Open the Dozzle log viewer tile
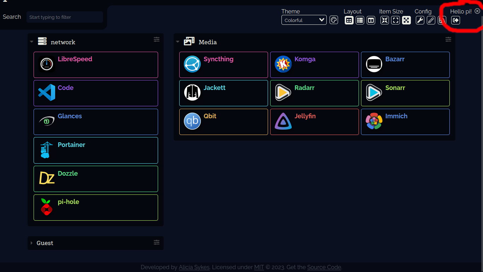 pos(96,179)
